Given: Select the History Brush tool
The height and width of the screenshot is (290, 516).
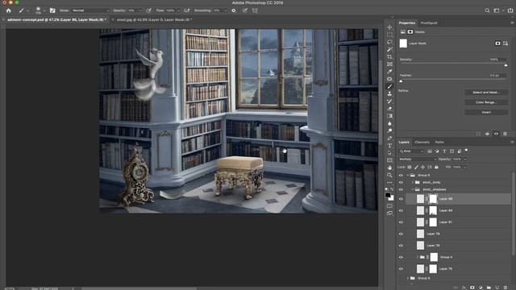Looking at the screenshot, I should coord(389,101).
